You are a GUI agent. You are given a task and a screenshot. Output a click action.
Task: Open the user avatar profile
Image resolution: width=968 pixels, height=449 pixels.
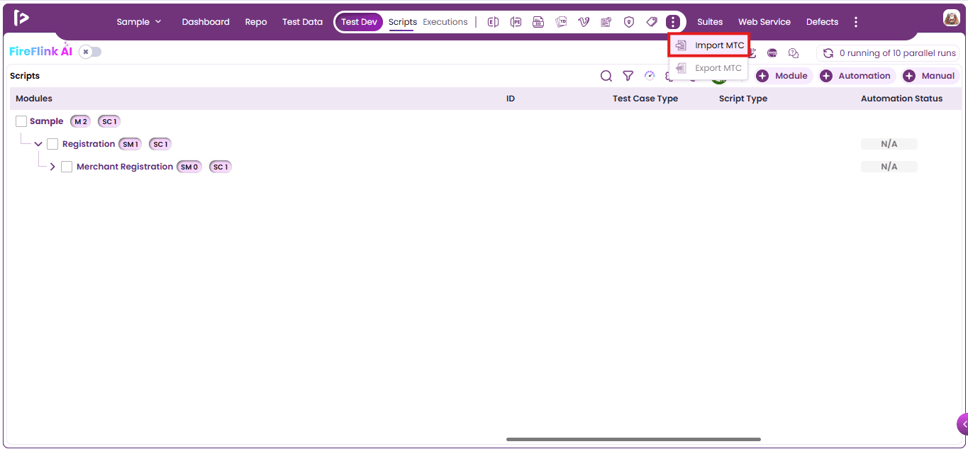951,18
